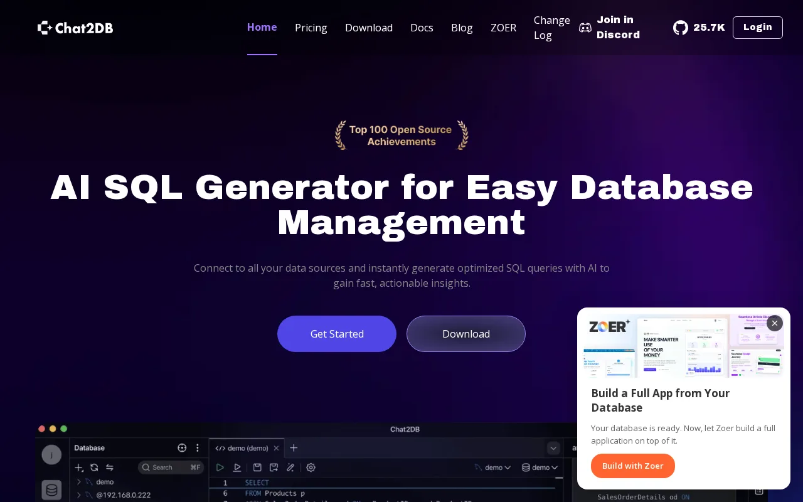Open the Change Log nav item
Image resolution: width=803 pixels, height=502 pixels.
pyautogui.click(x=552, y=28)
